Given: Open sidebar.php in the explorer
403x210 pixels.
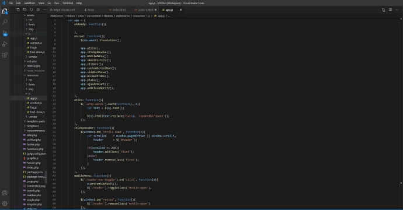Looking at the screenshot, I should [34, 195].
